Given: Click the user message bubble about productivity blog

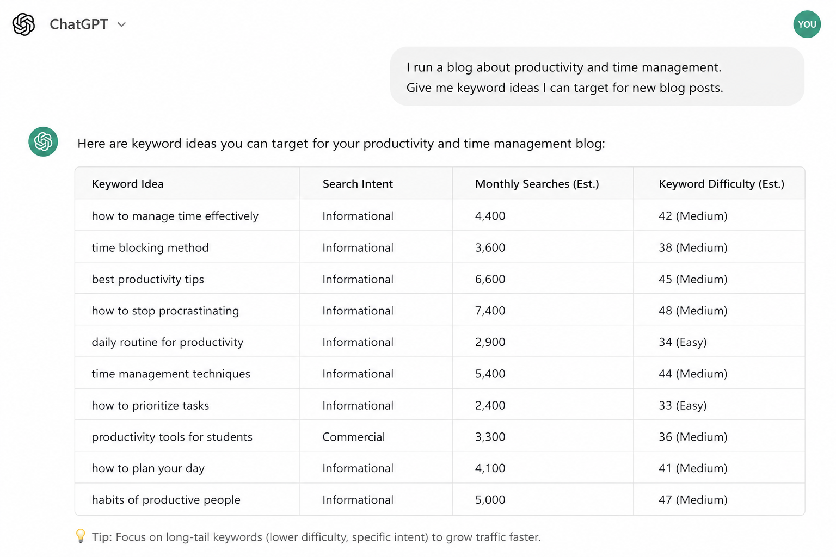Looking at the screenshot, I should 597,77.
